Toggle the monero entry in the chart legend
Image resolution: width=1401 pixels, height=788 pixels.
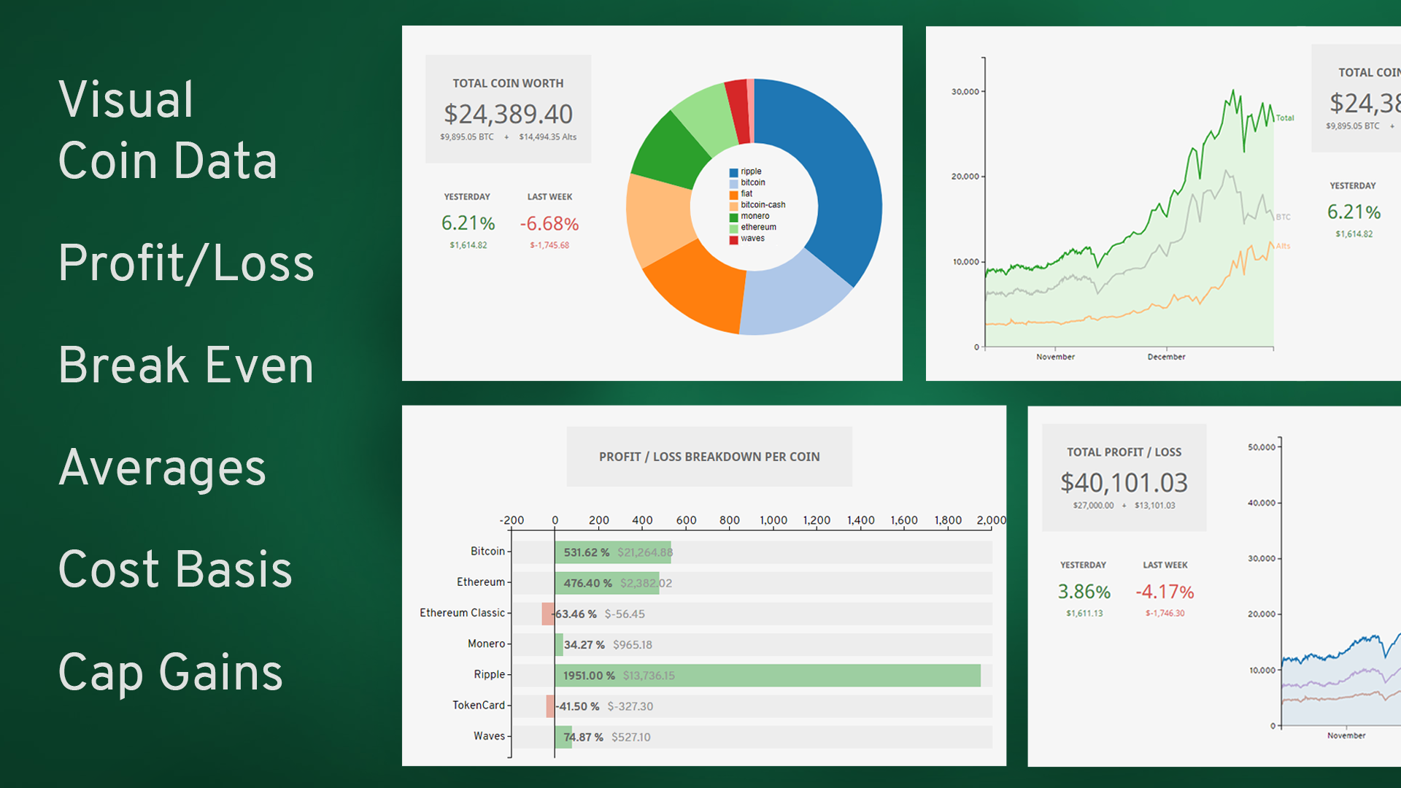pos(755,216)
